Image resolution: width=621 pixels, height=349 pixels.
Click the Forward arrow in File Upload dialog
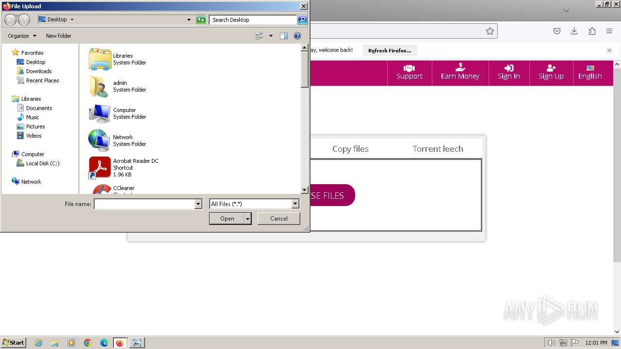point(24,20)
